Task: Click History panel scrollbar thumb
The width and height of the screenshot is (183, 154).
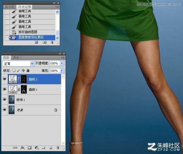Action: pyautogui.click(x=57, y=33)
